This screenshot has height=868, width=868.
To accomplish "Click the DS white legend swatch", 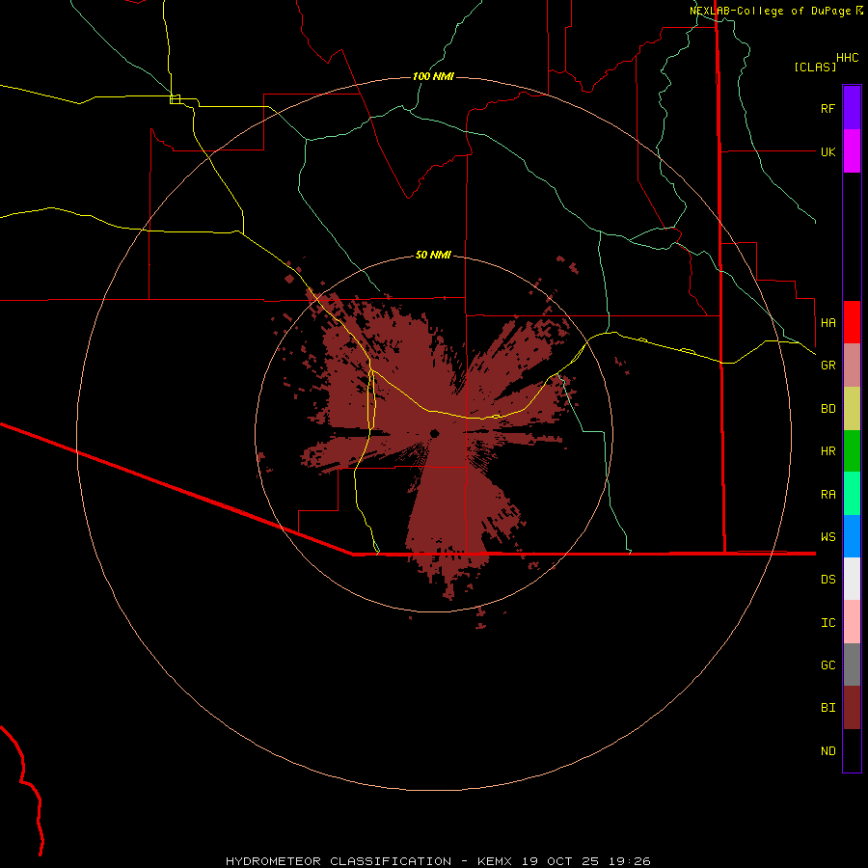I will (852, 579).
